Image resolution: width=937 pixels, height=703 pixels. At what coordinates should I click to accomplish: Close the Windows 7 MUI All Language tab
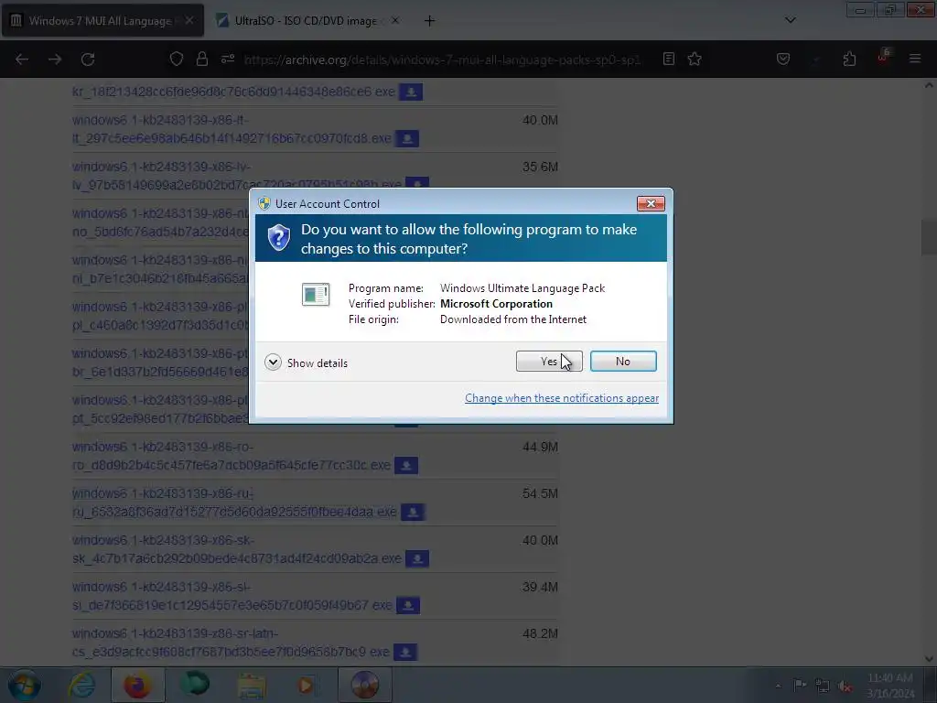188,21
